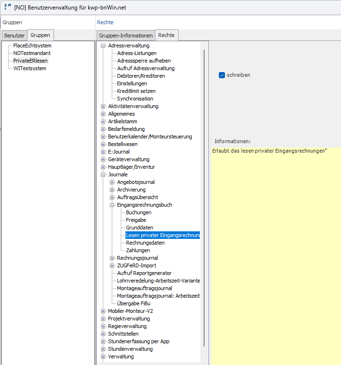Select Übergabe FiBu entry
Viewport: 341px width, 365px height.
click(x=134, y=303)
